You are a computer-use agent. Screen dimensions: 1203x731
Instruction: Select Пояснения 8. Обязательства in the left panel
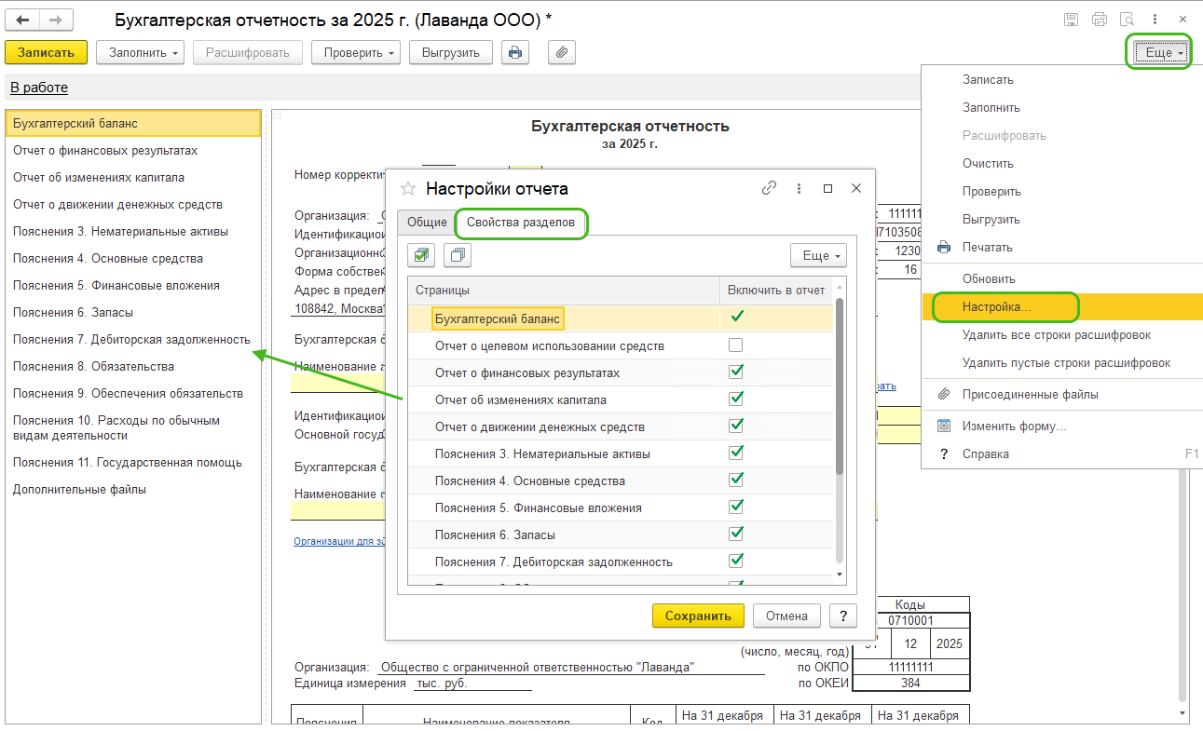click(93, 366)
